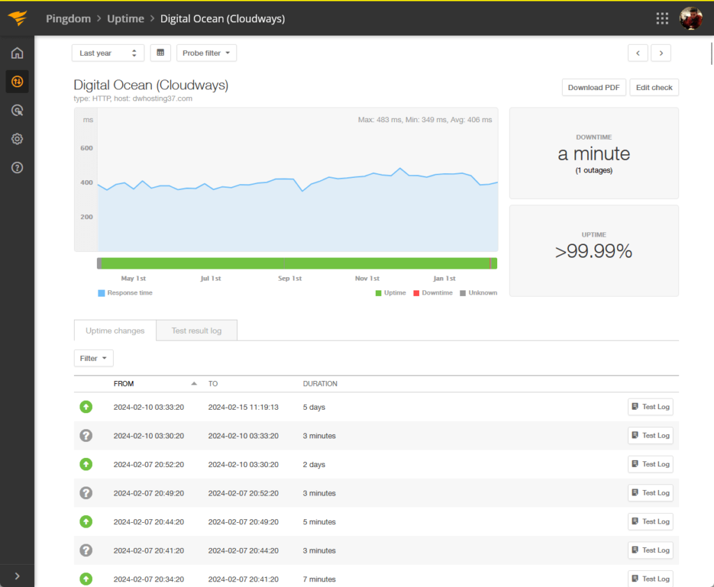Open Test Log for 2 days row
This screenshot has width=714, height=587.
click(651, 464)
